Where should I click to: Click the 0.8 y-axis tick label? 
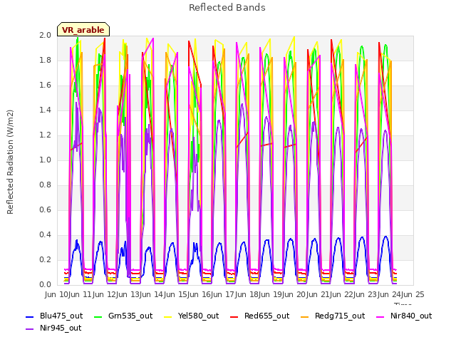pos(46,185)
